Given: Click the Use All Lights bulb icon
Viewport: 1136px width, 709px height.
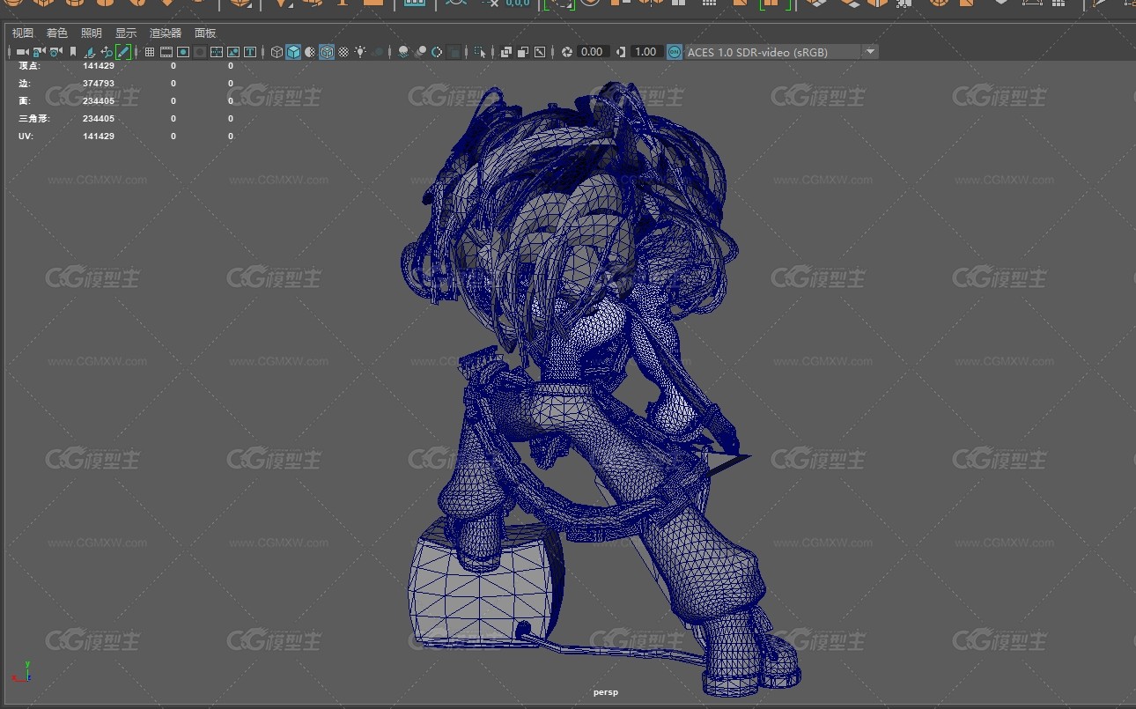Looking at the screenshot, I should coord(360,52).
